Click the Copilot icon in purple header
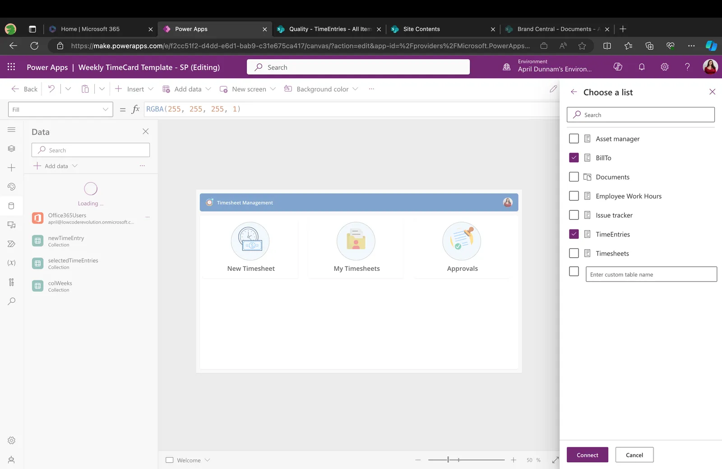 [x=618, y=67]
